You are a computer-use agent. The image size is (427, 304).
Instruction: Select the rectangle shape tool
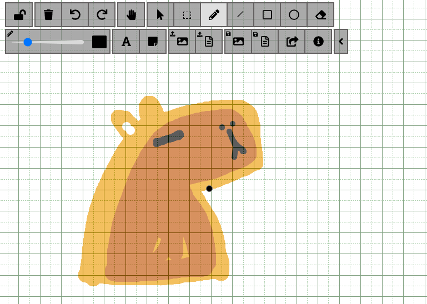click(x=267, y=15)
